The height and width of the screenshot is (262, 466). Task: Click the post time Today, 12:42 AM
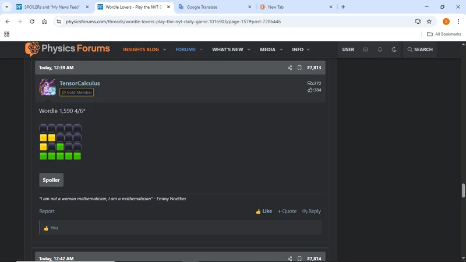point(56,259)
